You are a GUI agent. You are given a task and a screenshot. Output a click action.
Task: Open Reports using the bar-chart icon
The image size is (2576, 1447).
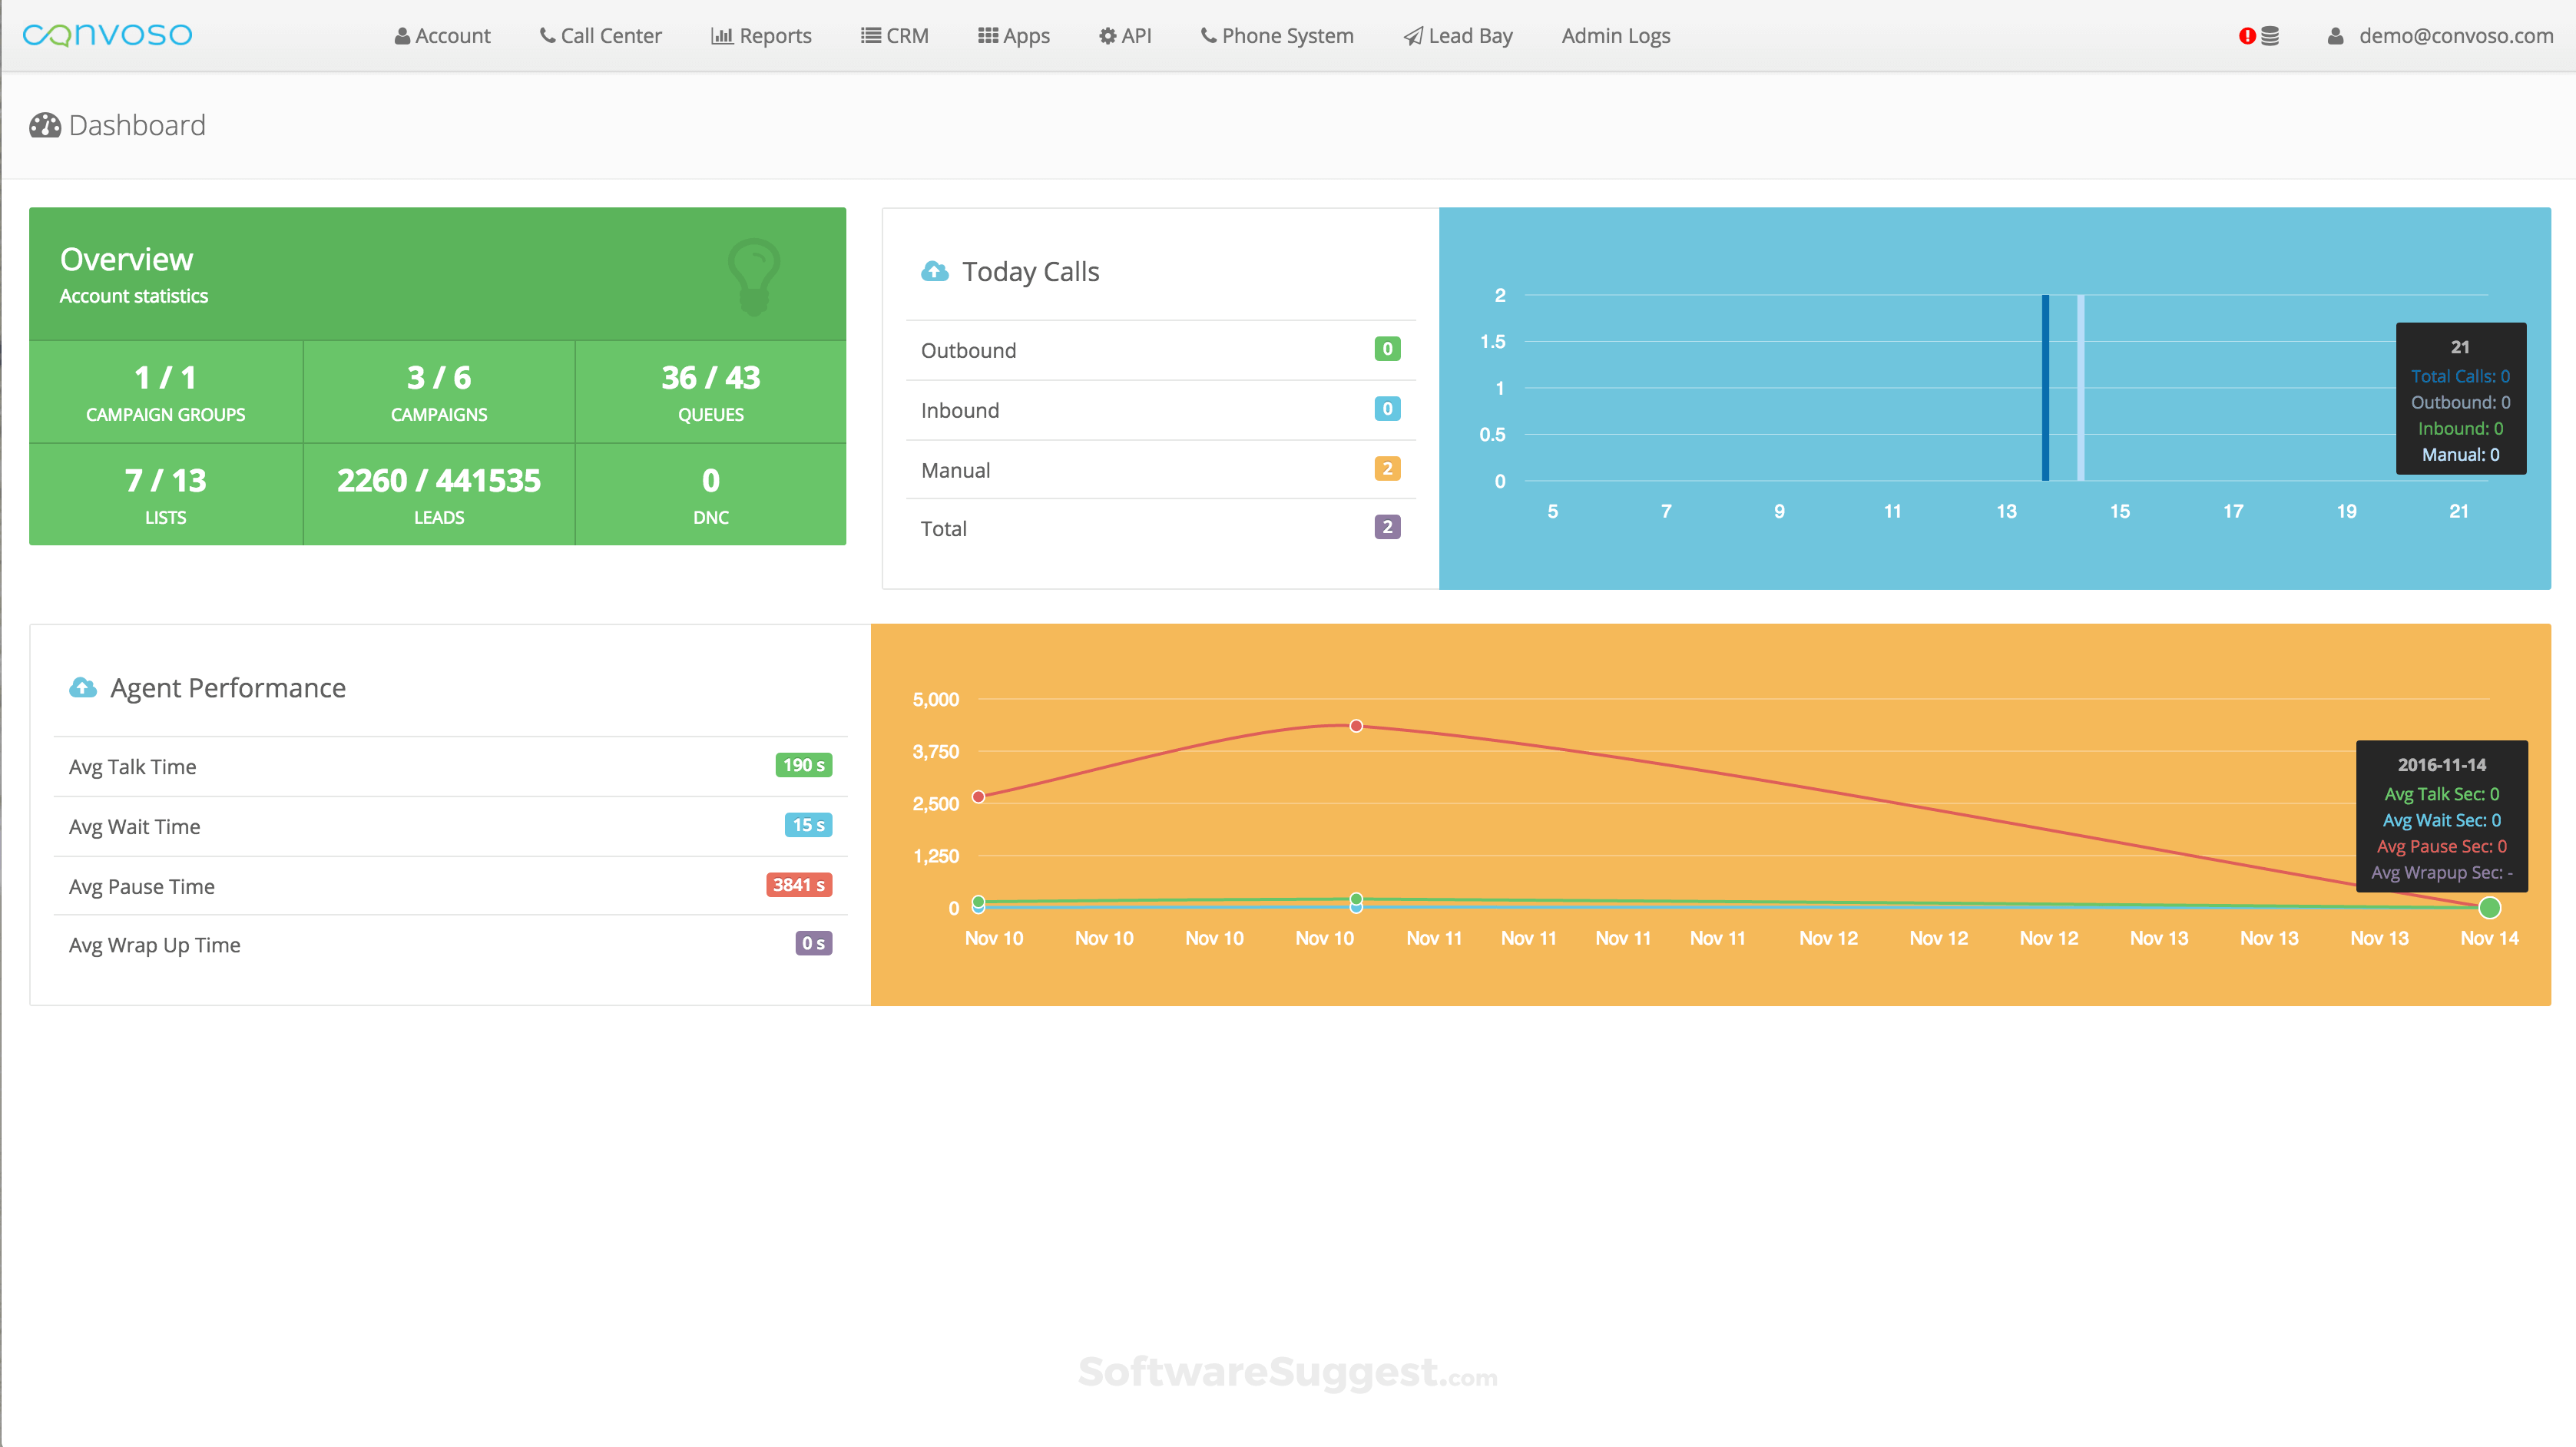(723, 35)
